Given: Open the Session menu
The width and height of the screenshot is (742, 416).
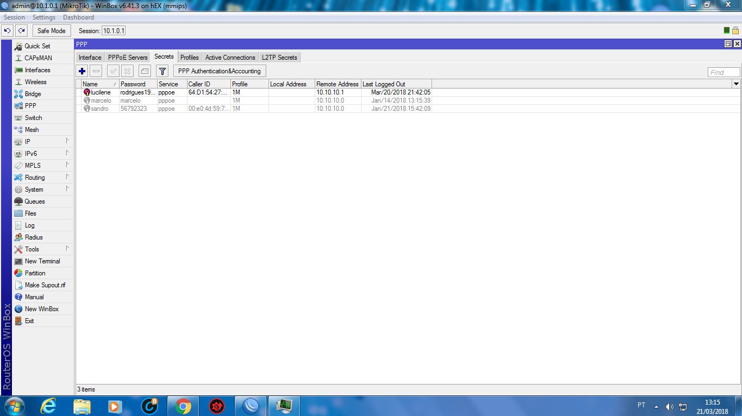Looking at the screenshot, I should (15, 17).
